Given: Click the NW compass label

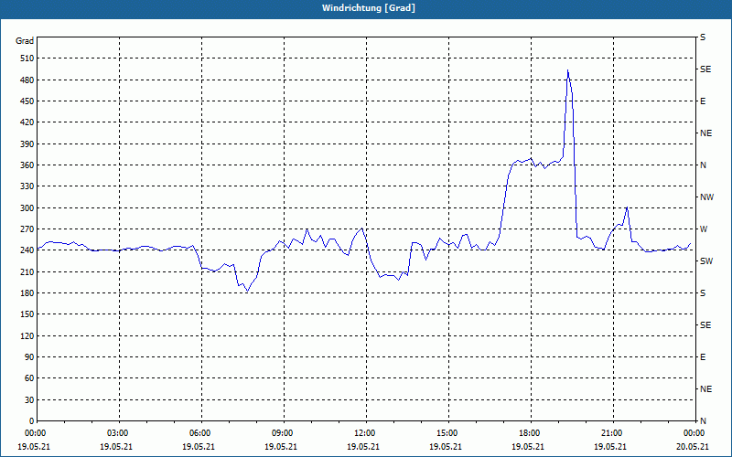Looking at the screenshot, I should click(x=706, y=197).
